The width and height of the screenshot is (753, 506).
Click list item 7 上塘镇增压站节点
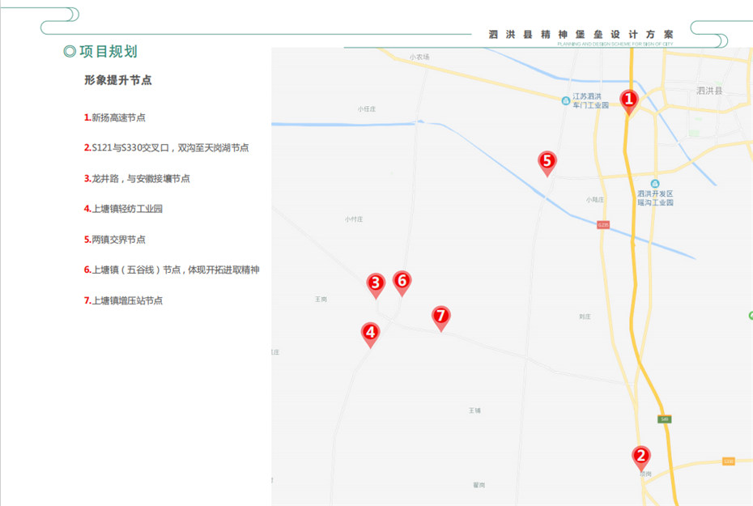(124, 300)
